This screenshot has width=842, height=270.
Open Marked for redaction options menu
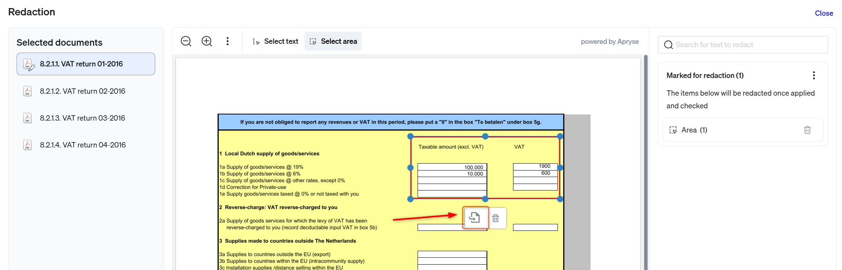pos(814,75)
